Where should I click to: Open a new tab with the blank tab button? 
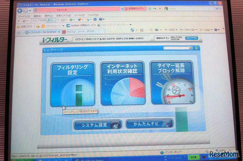pyautogui.click(x=102, y=31)
